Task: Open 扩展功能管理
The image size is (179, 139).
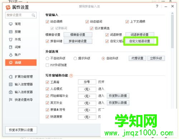Action: coord(21,76)
